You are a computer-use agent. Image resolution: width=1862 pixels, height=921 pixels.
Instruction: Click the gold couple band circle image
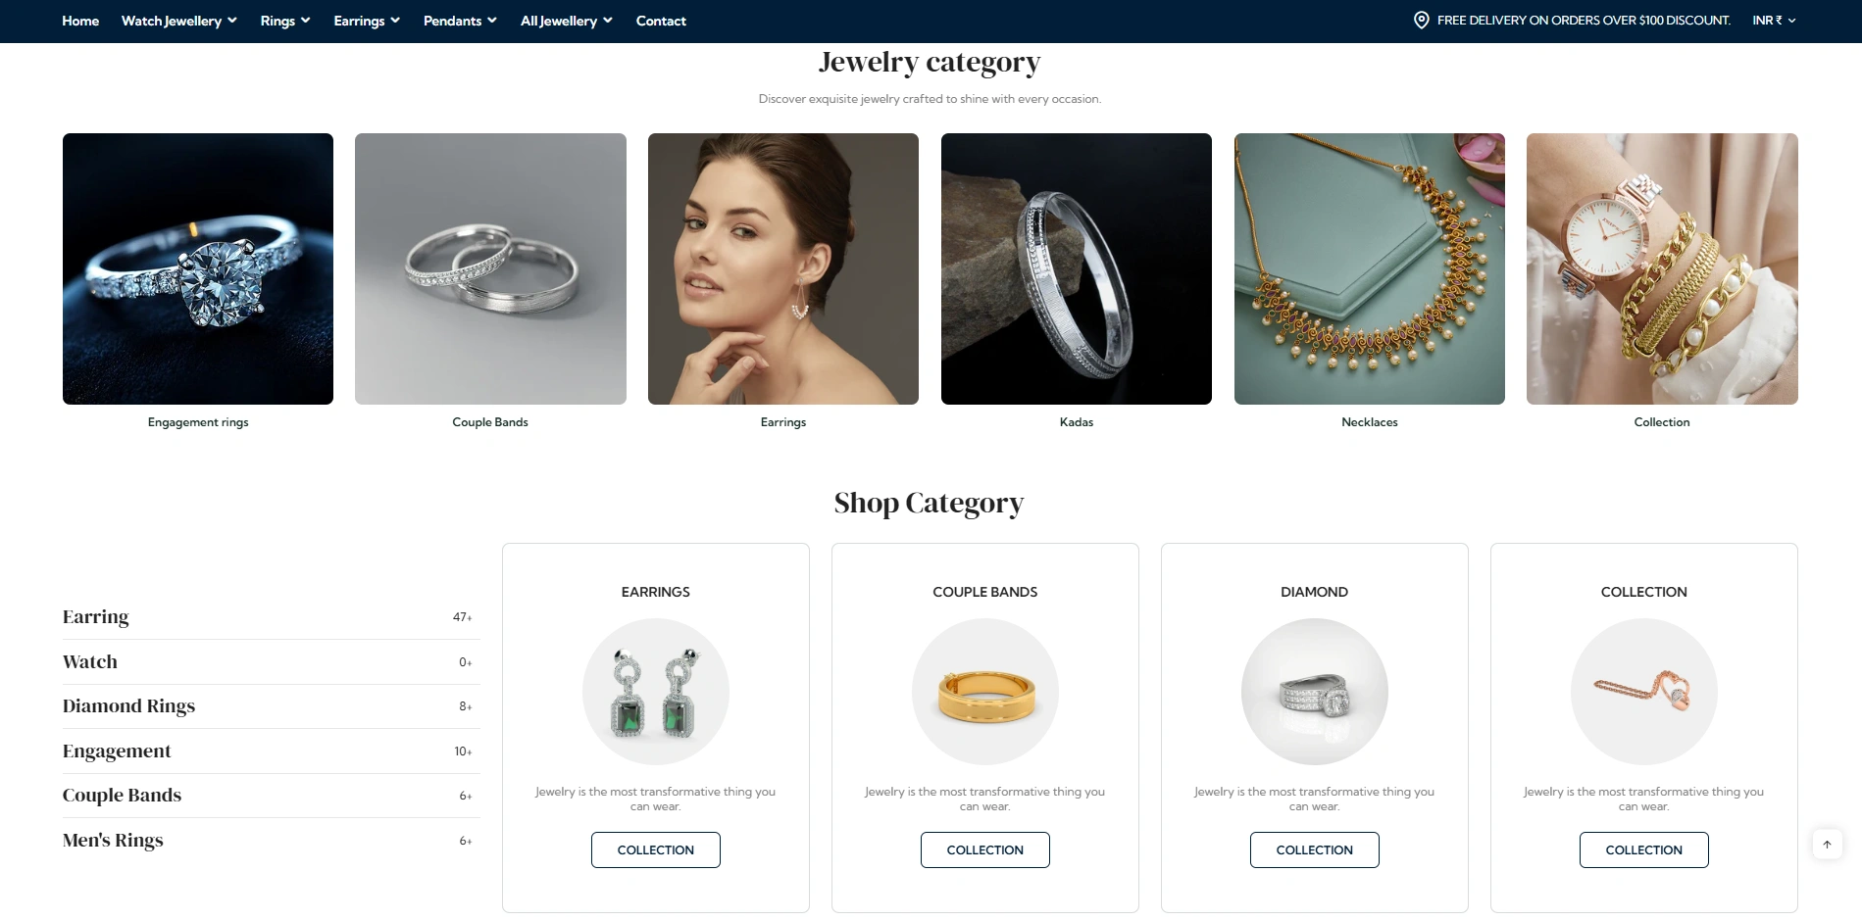[x=984, y=692]
